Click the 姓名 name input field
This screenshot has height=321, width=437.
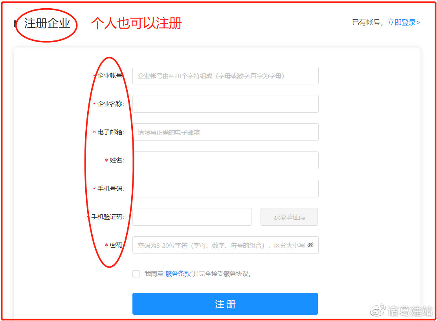pyautogui.click(x=225, y=160)
